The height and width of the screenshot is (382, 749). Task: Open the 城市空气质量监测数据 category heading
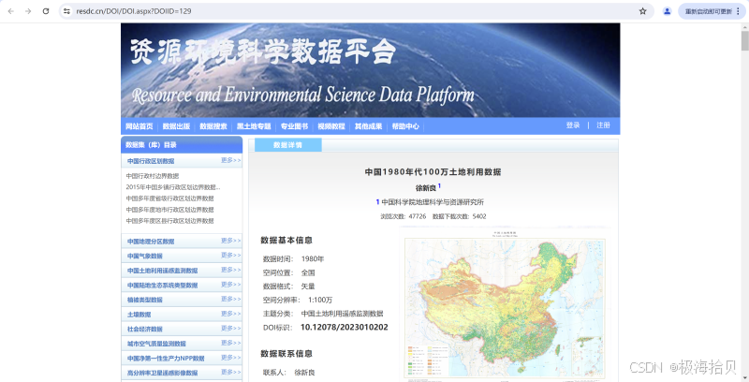156,344
